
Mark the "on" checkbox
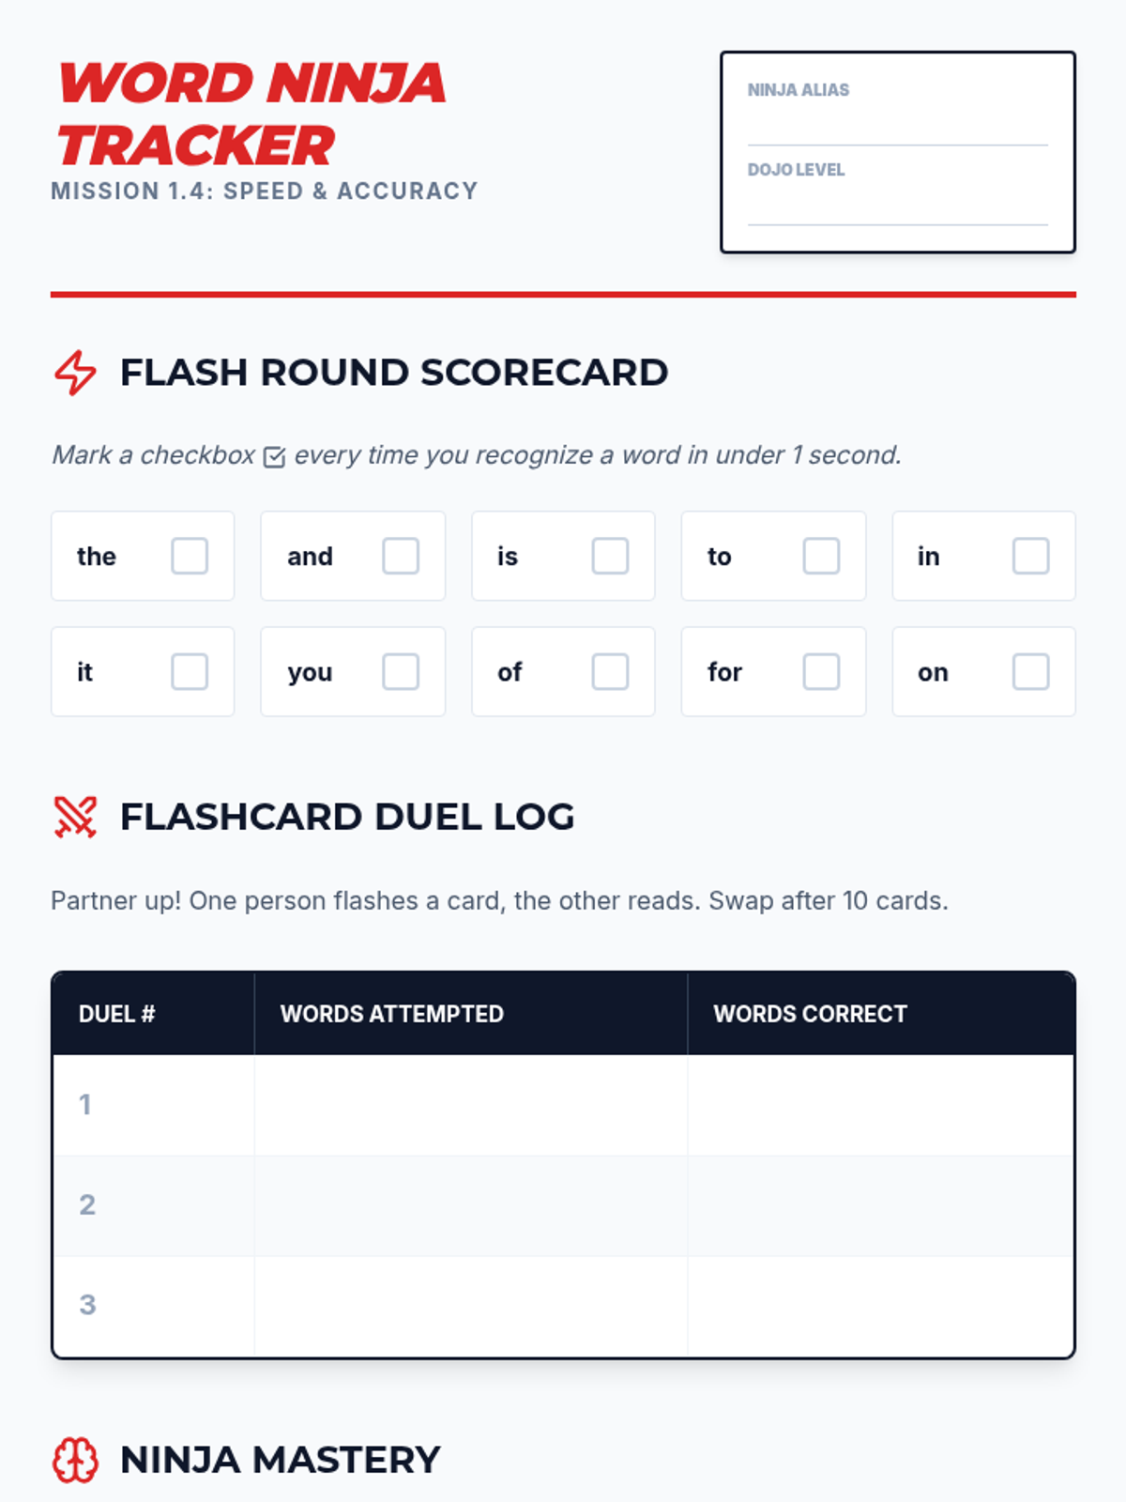point(1031,671)
